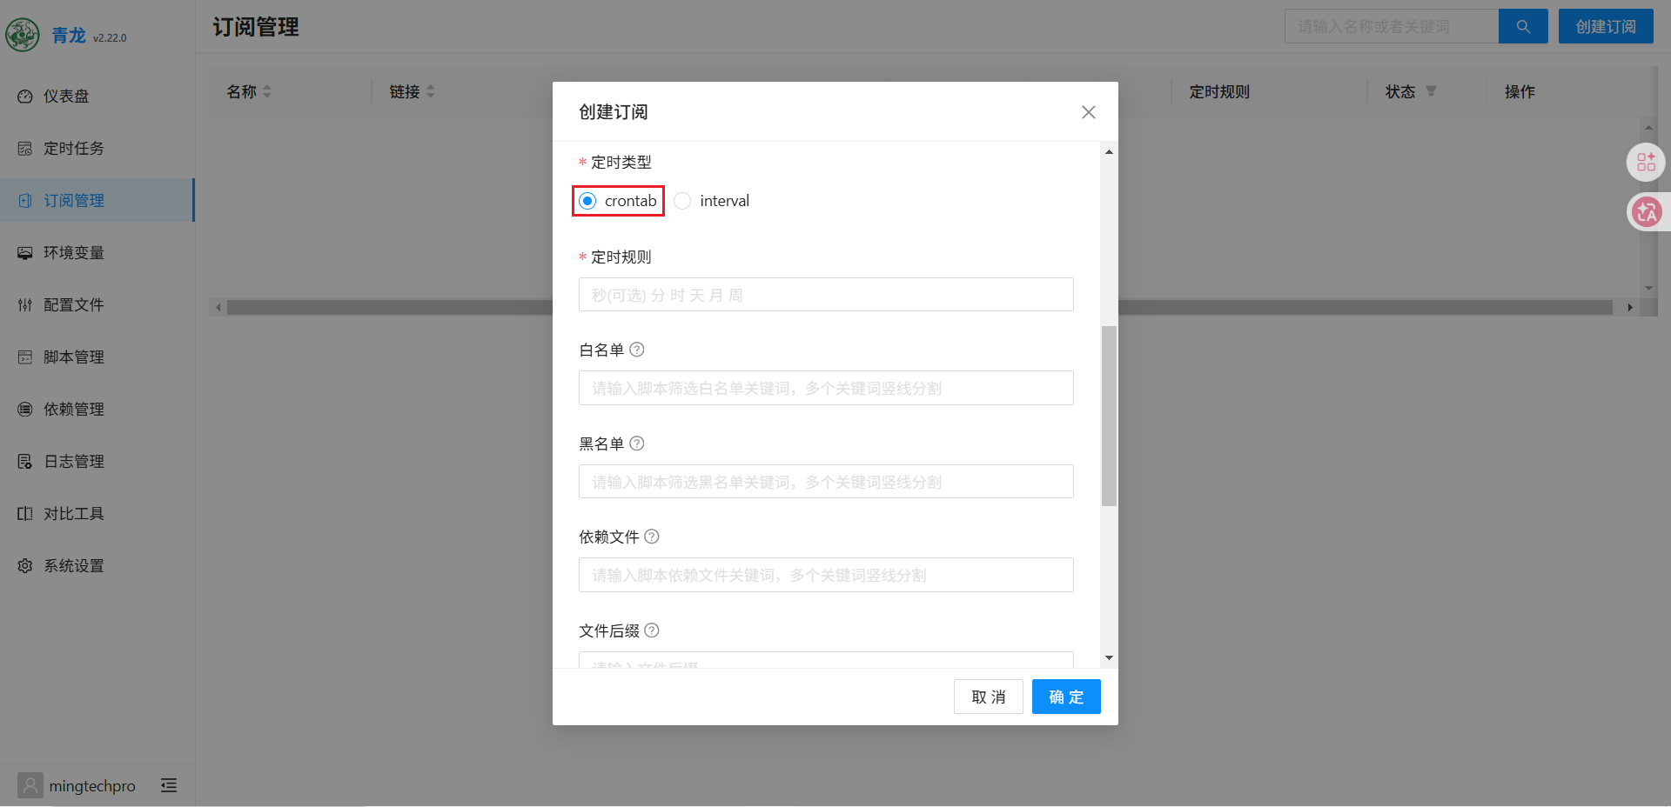
Task: Click the 定时规则 cron input field
Action: (x=826, y=295)
